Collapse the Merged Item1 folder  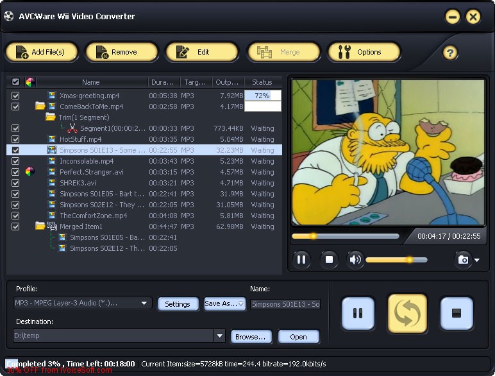[40, 226]
